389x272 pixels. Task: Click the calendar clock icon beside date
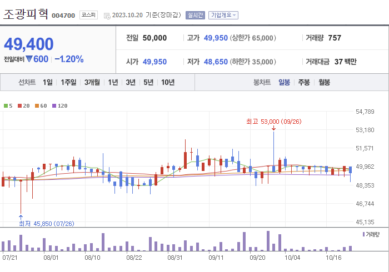107,16
